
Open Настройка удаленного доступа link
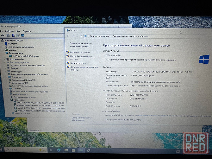(81, 58)
